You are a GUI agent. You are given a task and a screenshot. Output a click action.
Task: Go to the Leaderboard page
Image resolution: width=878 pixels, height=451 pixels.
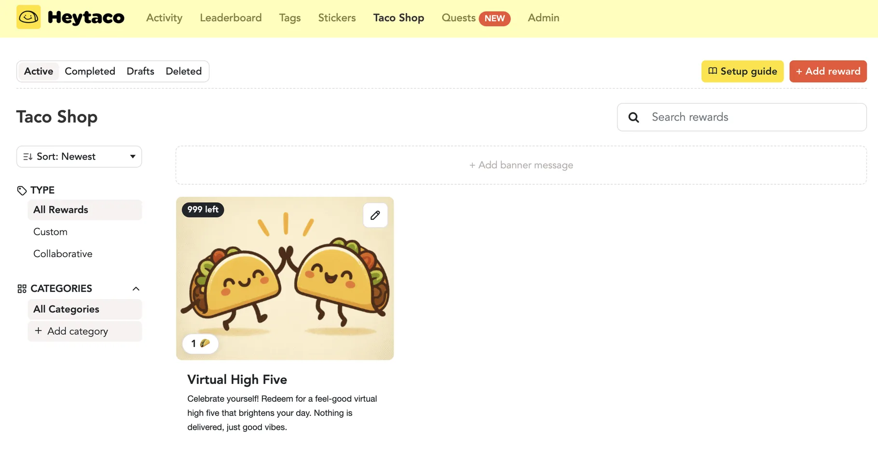tap(231, 18)
